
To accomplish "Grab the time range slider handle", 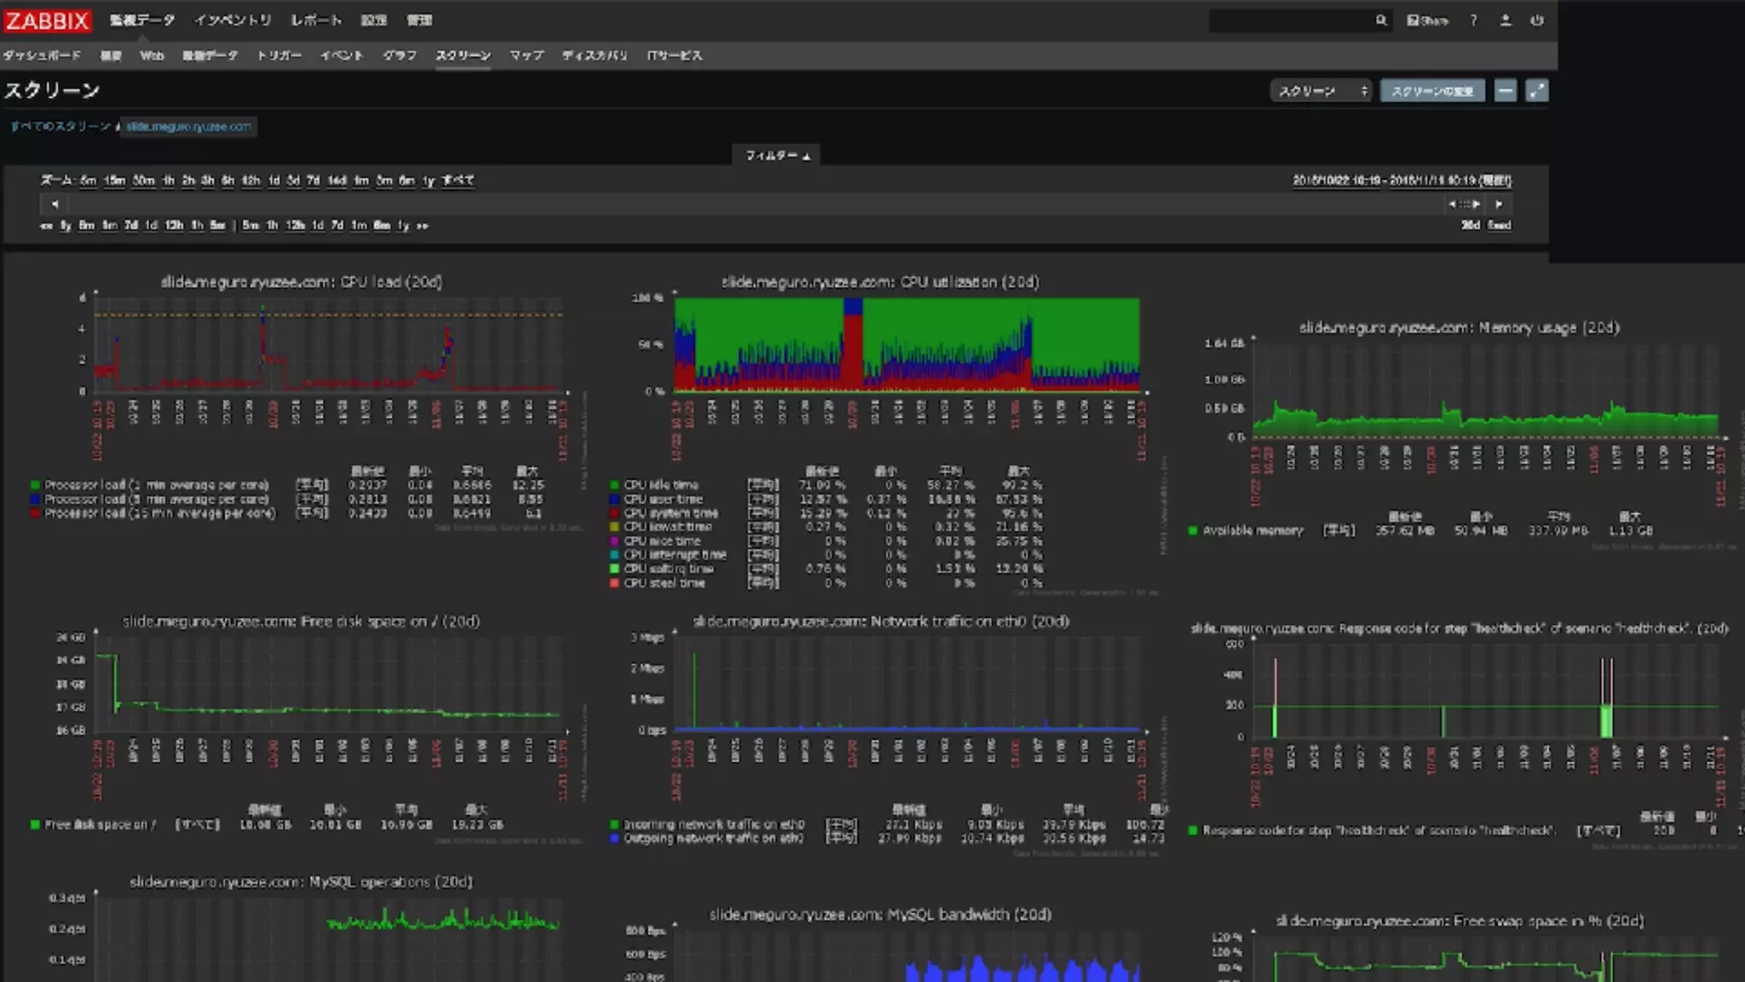I will 1464,204.
